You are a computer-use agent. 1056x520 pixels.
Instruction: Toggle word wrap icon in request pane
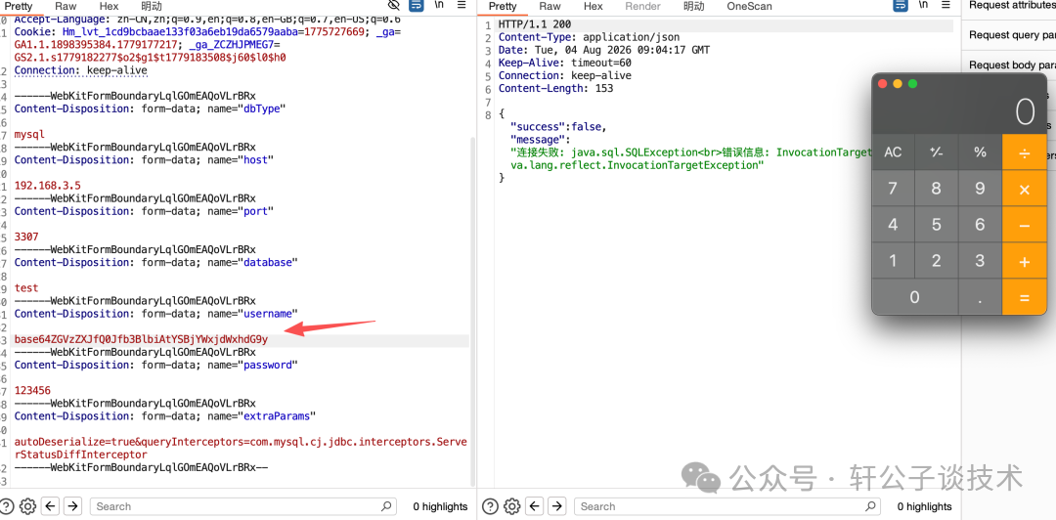(x=417, y=6)
